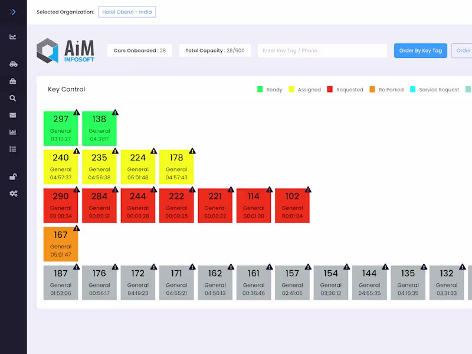Select green key tile 297
The image size is (472, 354).
click(61, 129)
